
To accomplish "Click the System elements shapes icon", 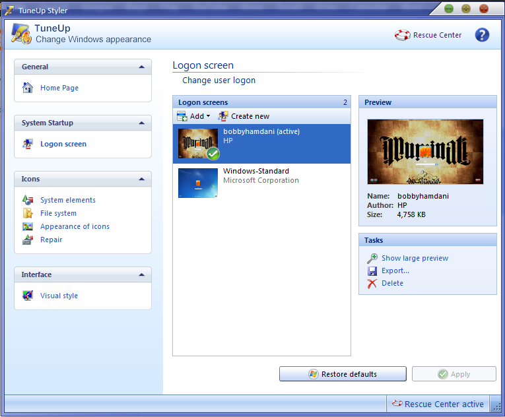I will (28, 200).
